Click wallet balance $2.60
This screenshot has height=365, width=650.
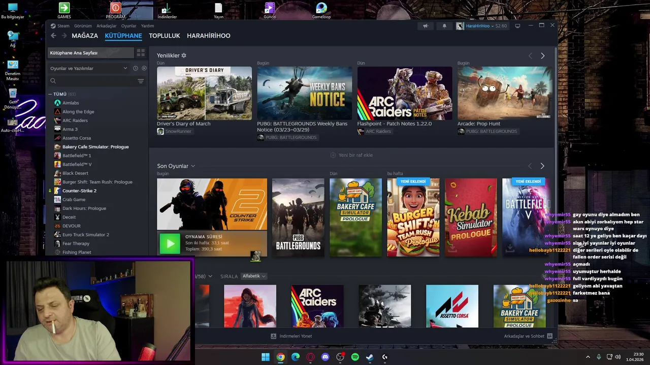click(x=501, y=26)
